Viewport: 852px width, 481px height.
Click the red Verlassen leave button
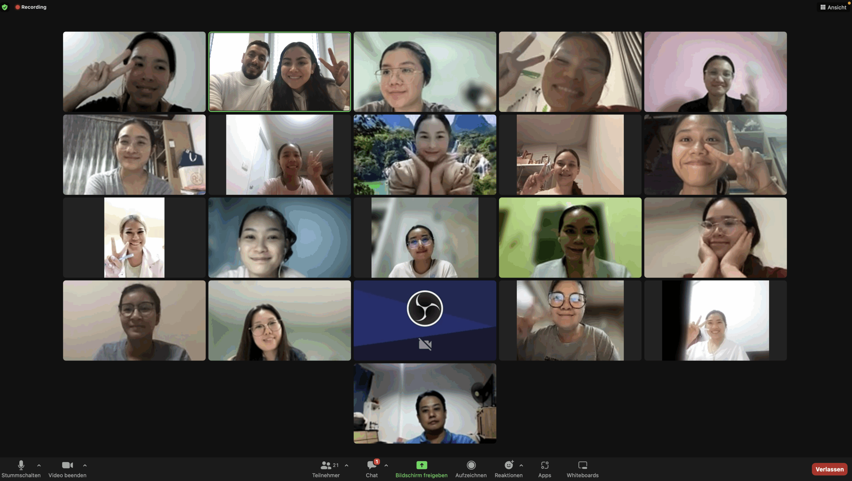tap(829, 469)
